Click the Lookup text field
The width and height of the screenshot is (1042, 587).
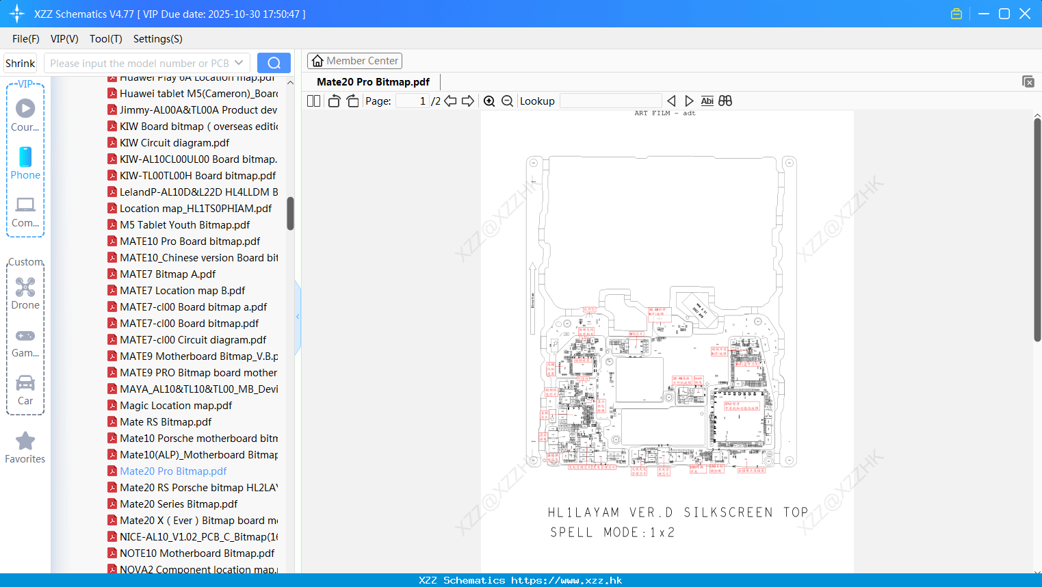click(610, 101)
